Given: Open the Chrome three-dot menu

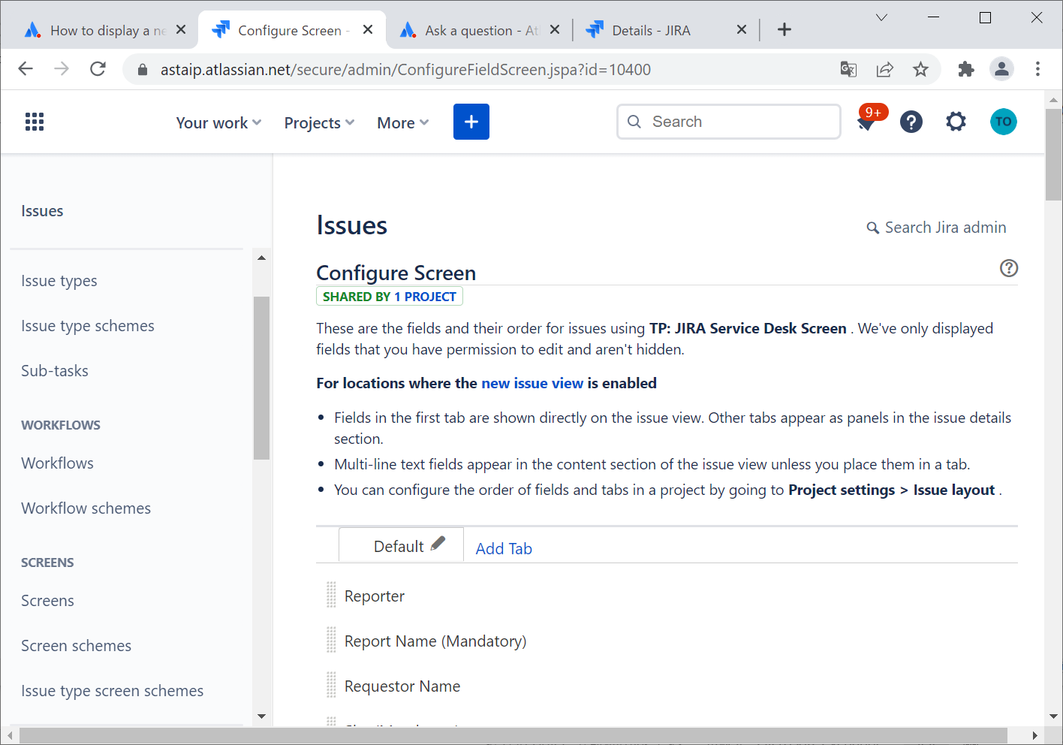Looking at the screenshot, I should 1038,69.
